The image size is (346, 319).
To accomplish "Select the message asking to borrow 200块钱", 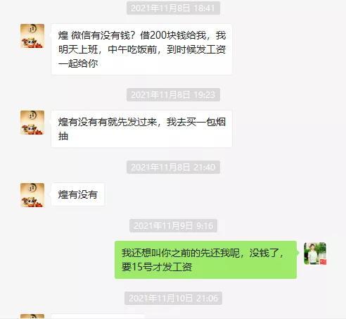I will pyautogui.click(x=141, y=49).
